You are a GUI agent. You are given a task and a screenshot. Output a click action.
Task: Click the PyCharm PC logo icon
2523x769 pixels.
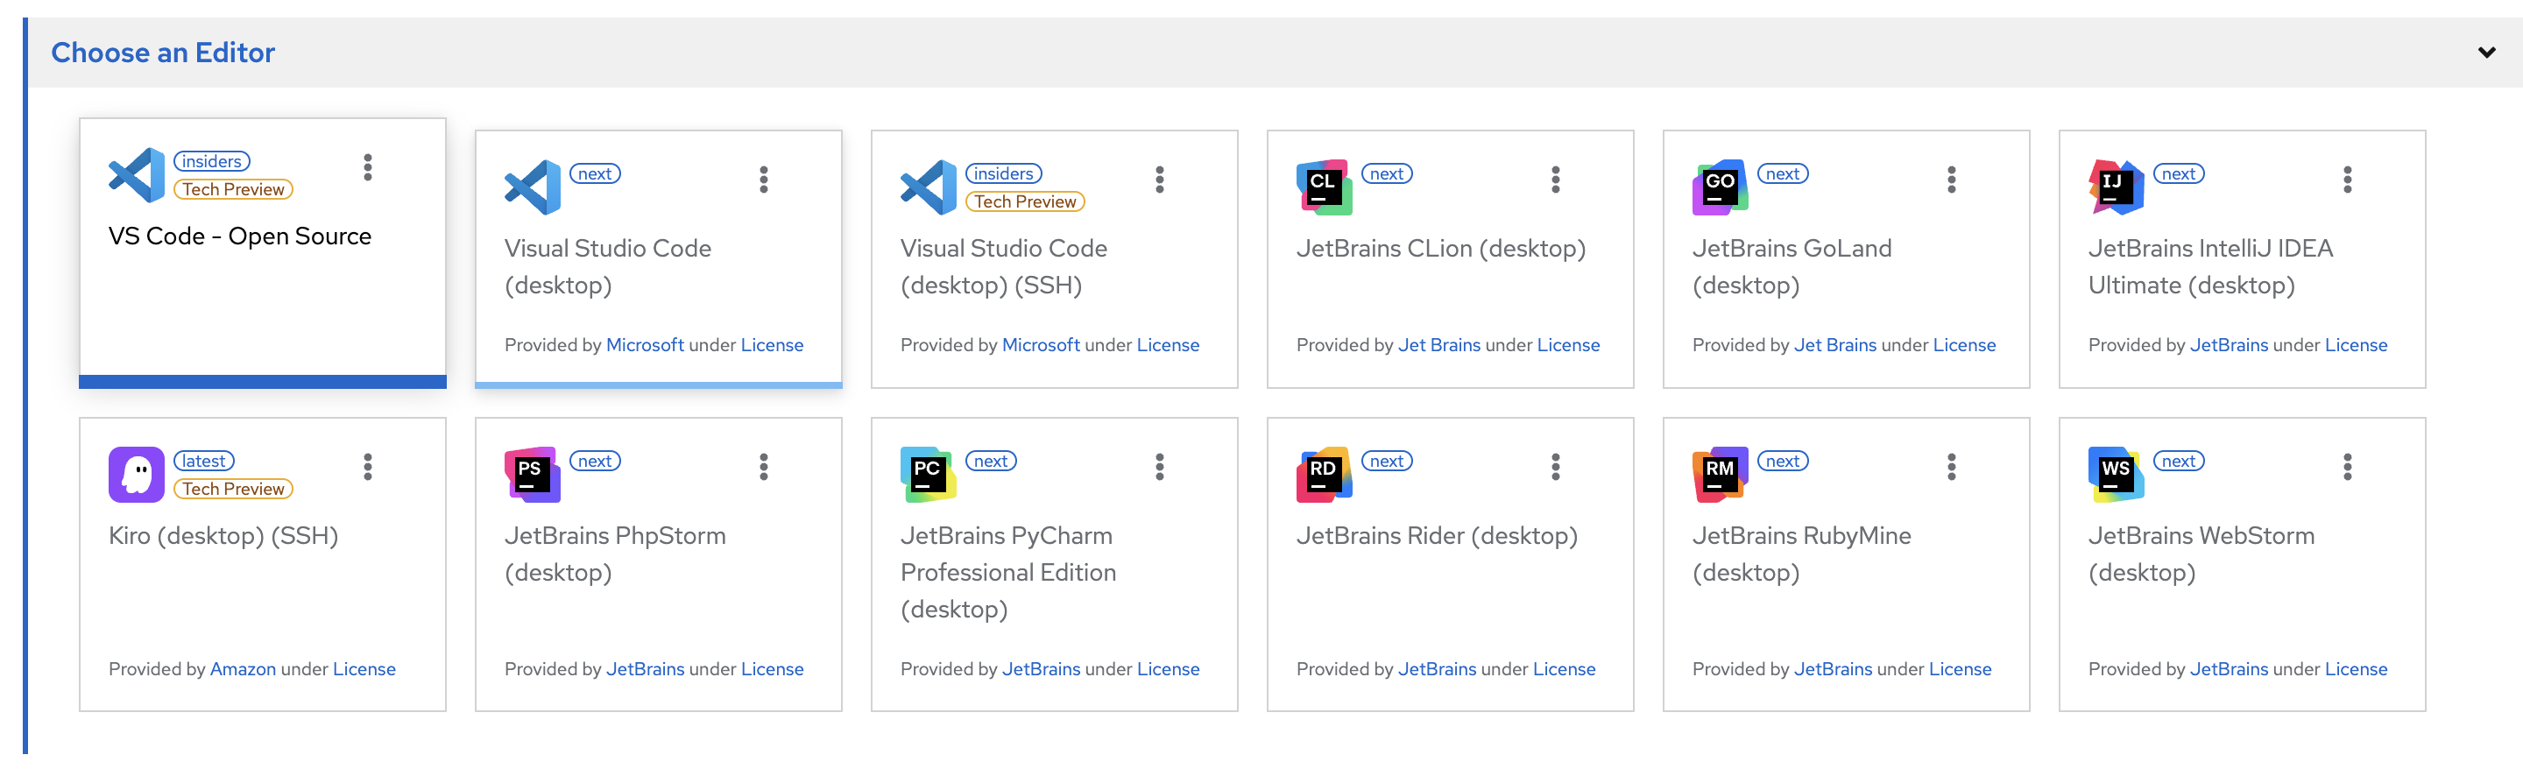(x=928, y=474)
